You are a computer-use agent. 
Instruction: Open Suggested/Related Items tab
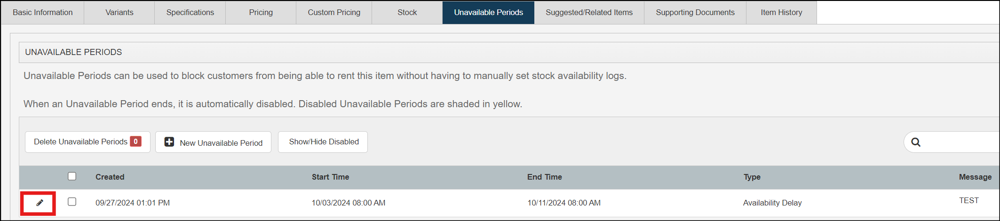click(x=589, y=13)
